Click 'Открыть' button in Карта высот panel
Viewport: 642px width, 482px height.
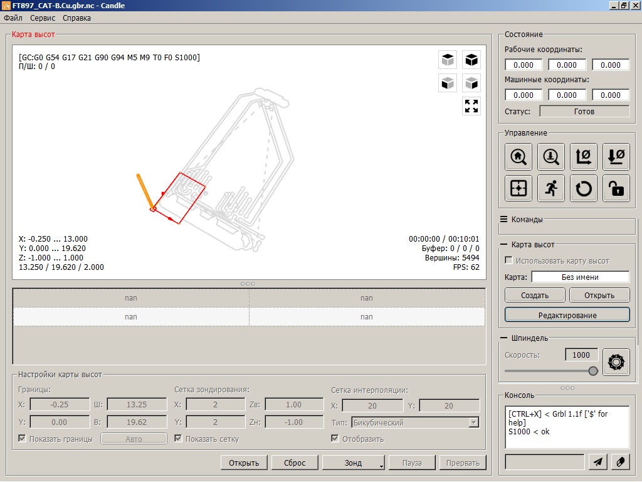(599, 295)
